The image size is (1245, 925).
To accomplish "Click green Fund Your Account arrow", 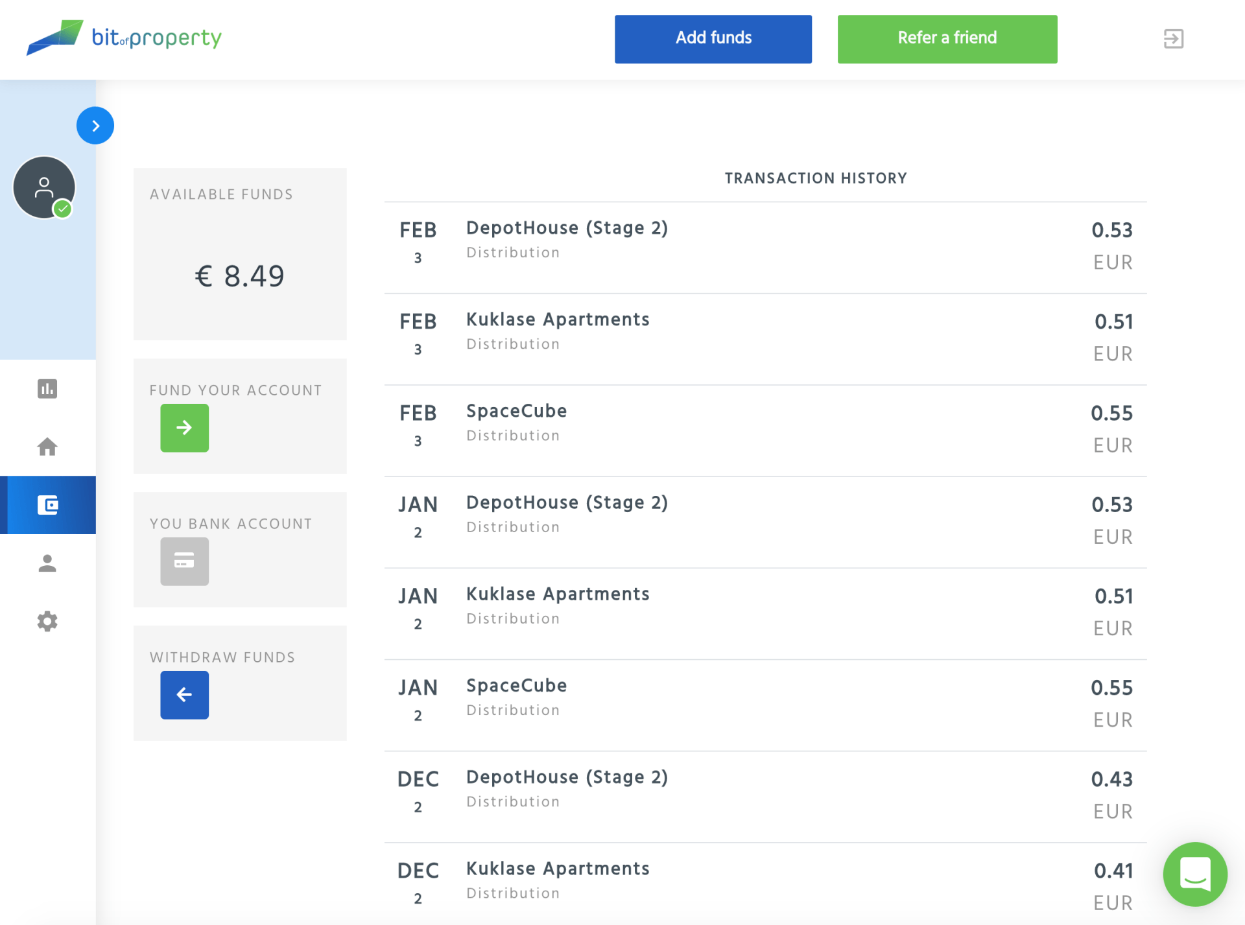I will pyautogui.click(x=184, y=428).
